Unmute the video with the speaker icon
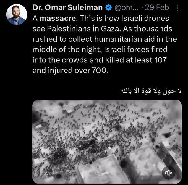The width and height of the screenshot is (188, 185). point(169,172)
